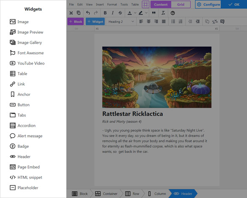Insert a Badge widget

[x=19, y=146]
